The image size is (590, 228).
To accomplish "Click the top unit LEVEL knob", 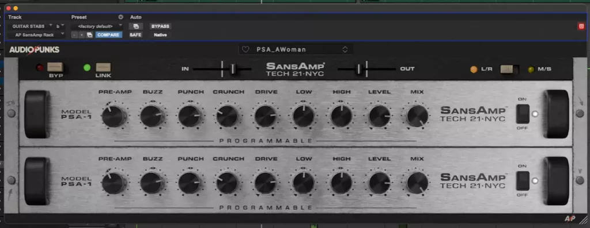I will 379,116.
